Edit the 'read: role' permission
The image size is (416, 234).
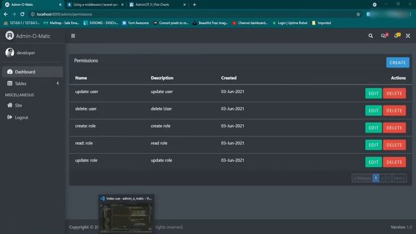point(373,145)
